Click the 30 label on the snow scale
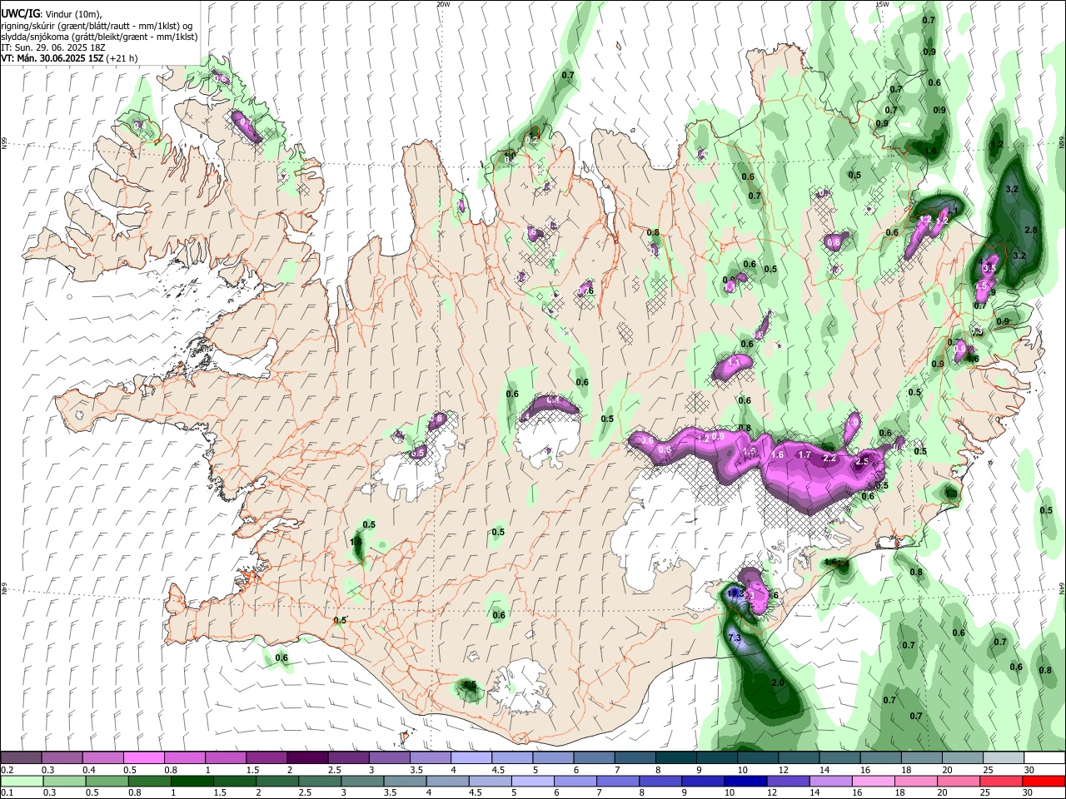1066x799 pixels. [1029, 770]
